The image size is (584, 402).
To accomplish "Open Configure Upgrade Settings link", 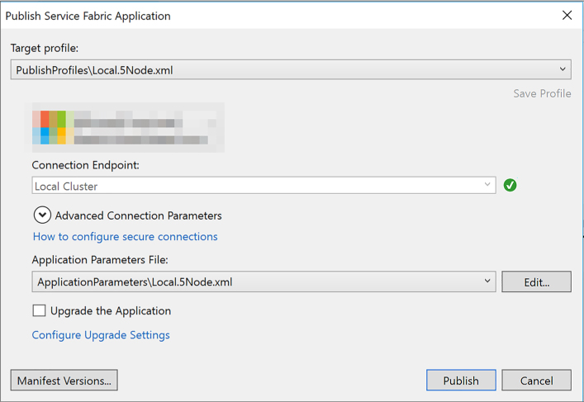I will (101, 335).
